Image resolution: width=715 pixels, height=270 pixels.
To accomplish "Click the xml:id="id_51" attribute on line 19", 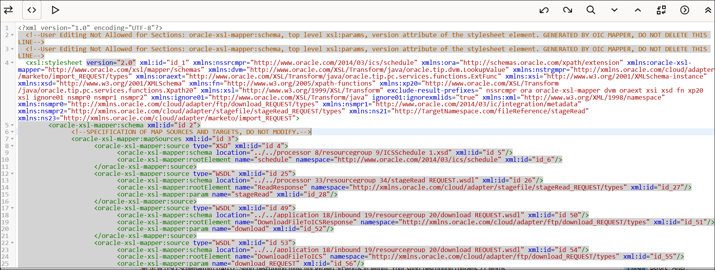I will tap(680, 222).
